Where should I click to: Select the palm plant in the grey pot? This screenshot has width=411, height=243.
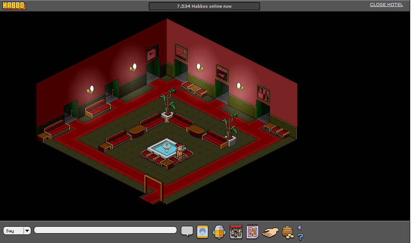tap(230, 128)
